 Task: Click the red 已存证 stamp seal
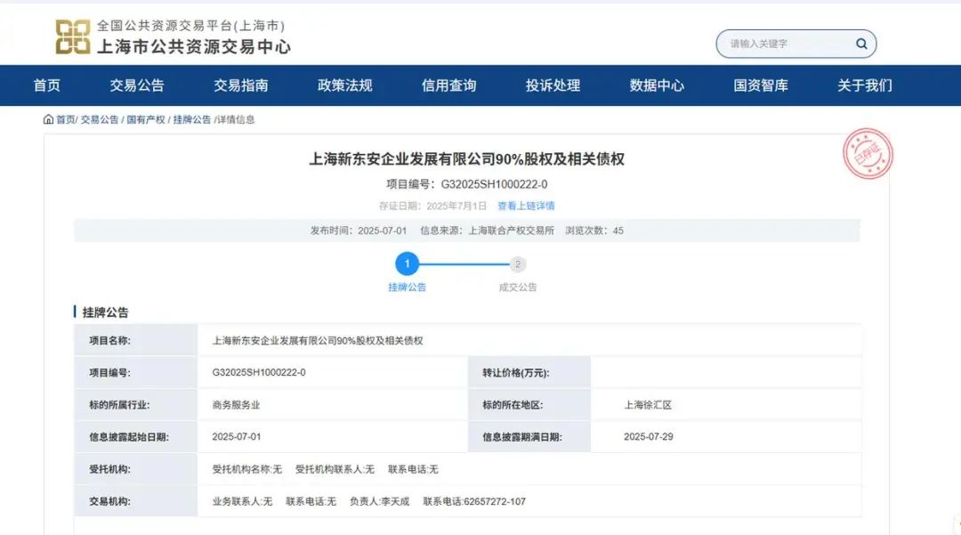tap(868, 153)
